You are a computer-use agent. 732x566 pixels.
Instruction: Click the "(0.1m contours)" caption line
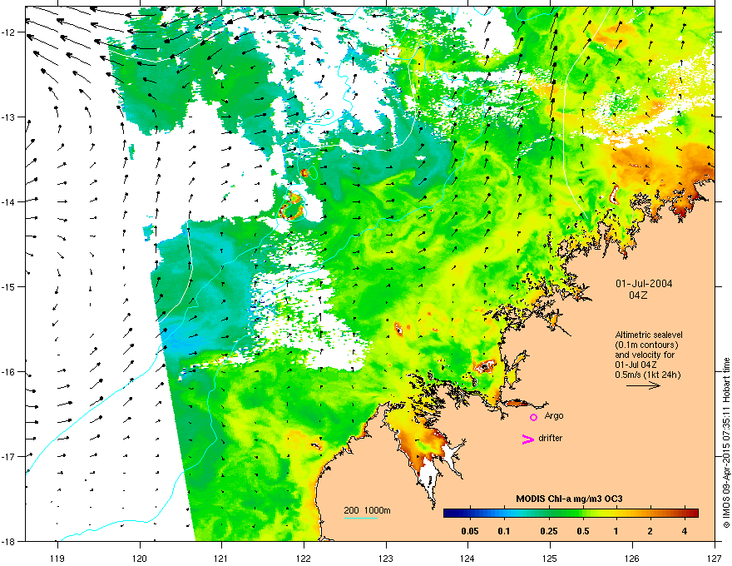[x=646, y=345]
